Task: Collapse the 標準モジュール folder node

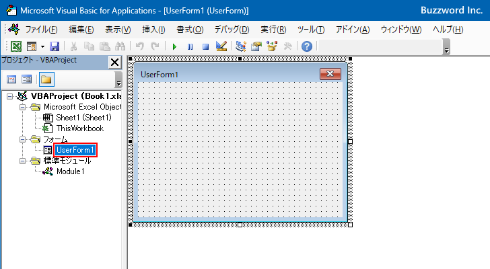Action: (22, 161)
